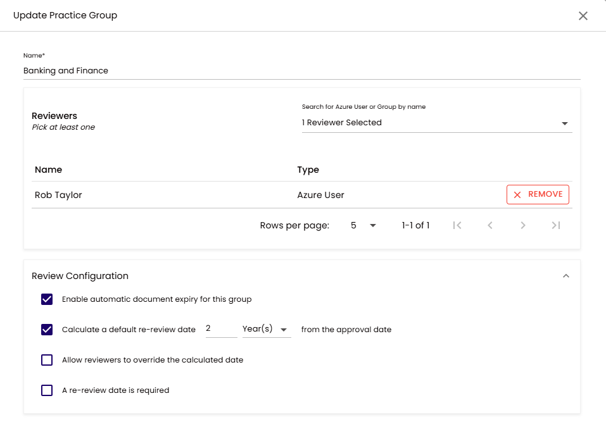
Task: Select the Rob Taylor row name
Action: point(58,195)
